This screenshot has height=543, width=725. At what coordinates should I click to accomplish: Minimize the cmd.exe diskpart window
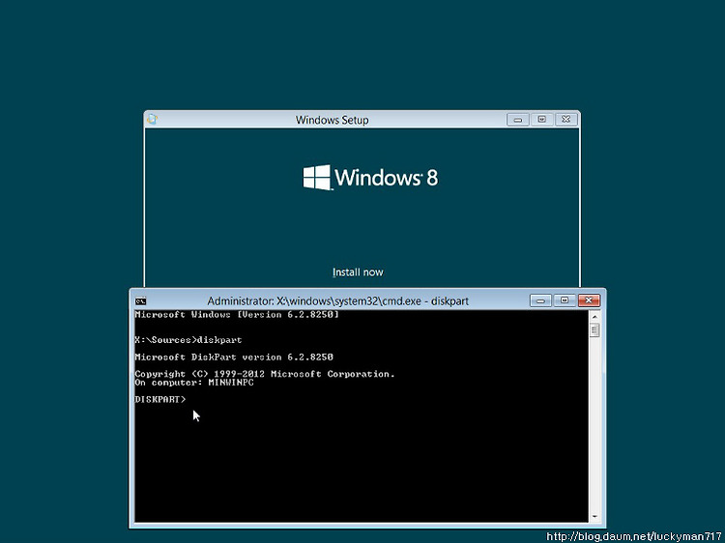click(540, 300)
